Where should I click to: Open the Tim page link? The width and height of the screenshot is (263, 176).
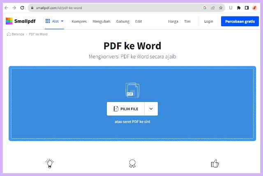tap(187, 21)
